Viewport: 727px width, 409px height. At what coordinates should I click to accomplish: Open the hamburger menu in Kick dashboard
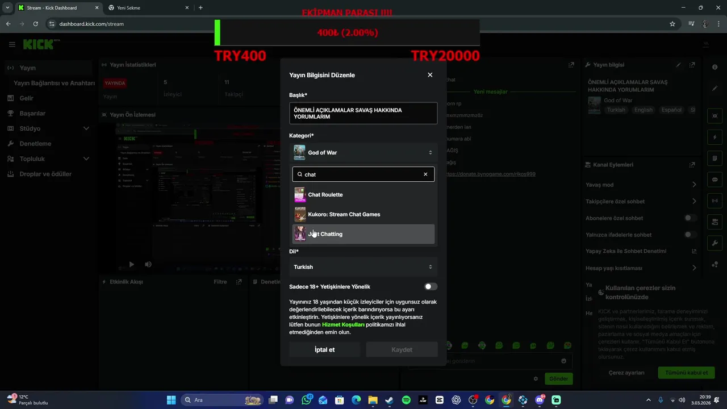[x=12, y=44]
